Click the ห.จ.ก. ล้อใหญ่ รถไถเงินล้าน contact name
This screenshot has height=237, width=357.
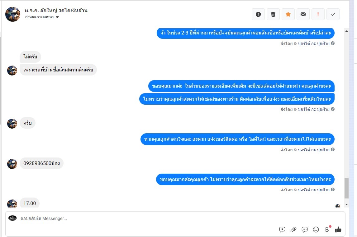click(x=56, y=11)
